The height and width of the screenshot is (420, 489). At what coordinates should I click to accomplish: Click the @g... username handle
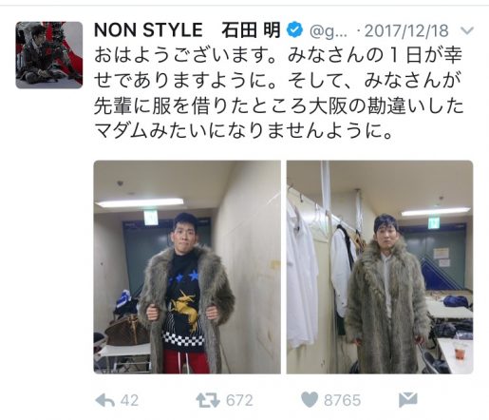coord(329,31)
